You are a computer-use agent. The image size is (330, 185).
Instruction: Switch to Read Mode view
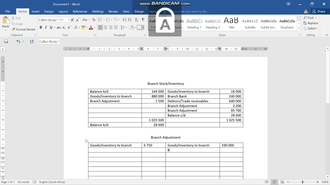(267, 182)
